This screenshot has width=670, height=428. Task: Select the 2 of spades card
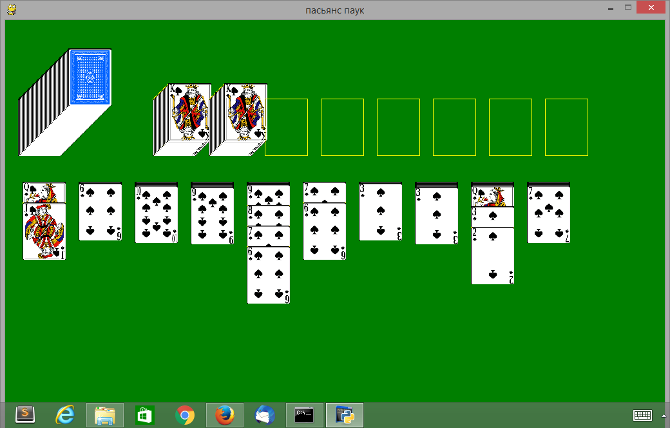[493, 257]
